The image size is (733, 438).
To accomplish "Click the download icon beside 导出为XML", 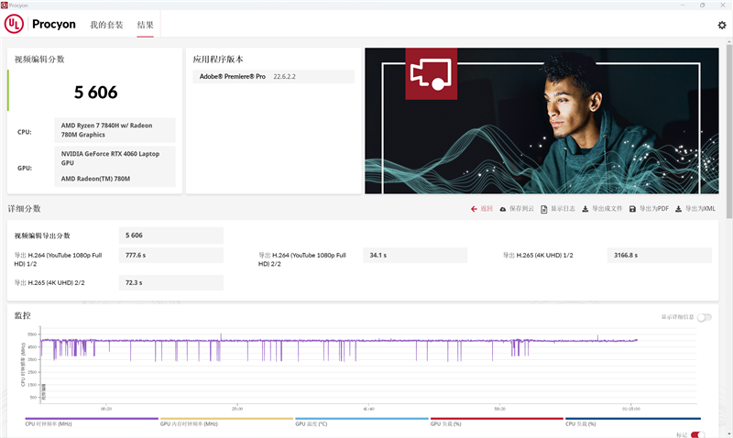I will click(x=678, y=209).
